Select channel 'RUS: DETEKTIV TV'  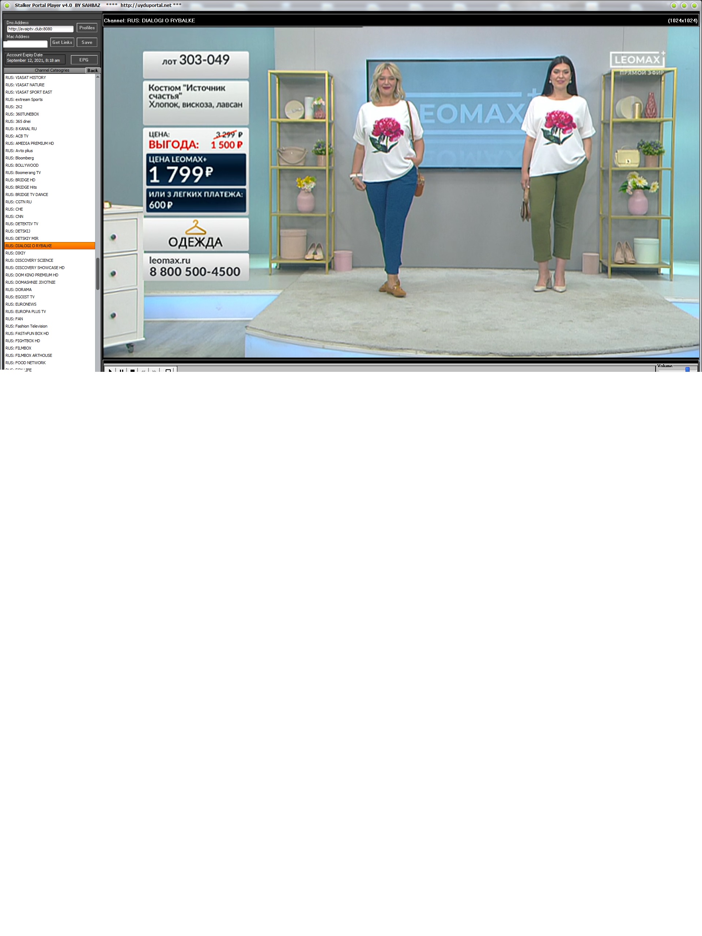click(49, 224)
